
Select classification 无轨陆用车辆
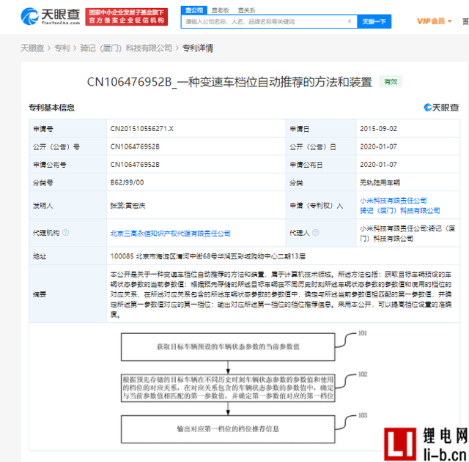(380, 182)
